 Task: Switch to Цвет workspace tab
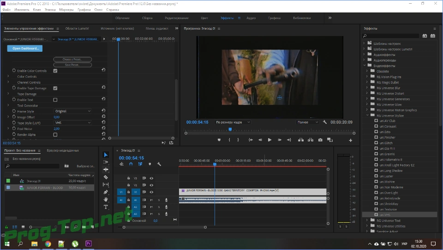[204, 18]
